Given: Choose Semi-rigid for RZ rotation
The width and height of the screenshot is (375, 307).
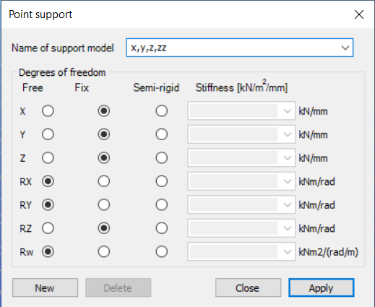Looking at the screenshot, I should pos(161,228).
